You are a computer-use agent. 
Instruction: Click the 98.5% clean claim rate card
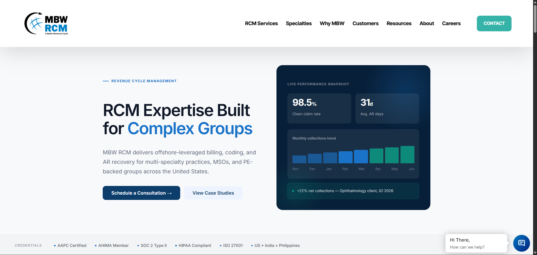click(x=319, y=108)
